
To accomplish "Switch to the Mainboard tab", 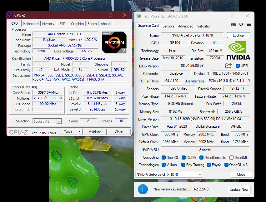I will pyautogui.click(x=31, y=24).
